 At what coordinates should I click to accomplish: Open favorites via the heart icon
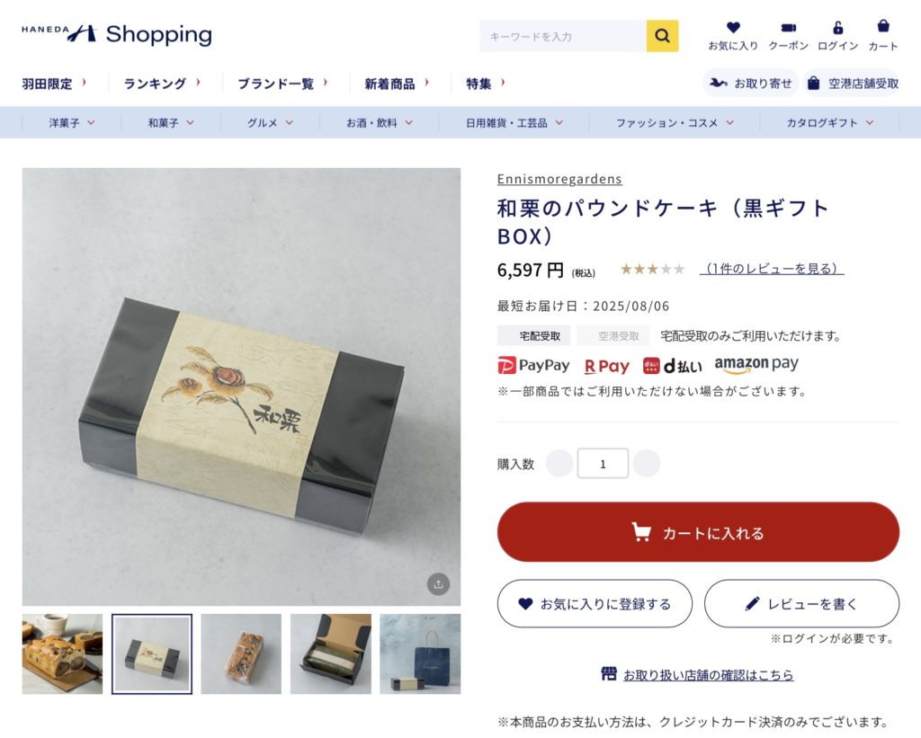point(732,27)
